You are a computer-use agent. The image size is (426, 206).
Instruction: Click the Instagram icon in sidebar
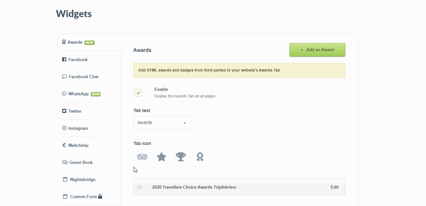tap(64, 128)
